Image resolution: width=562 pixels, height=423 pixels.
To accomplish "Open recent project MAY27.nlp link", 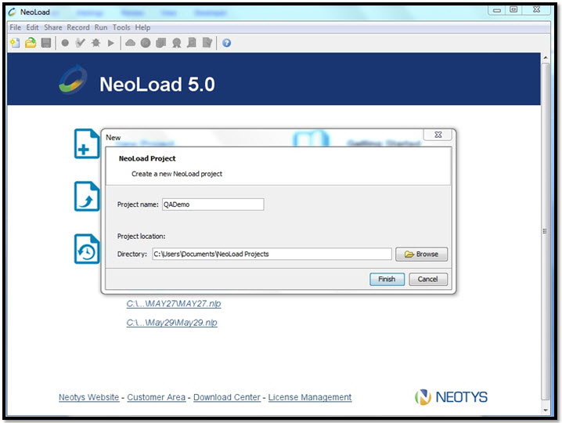I will coord(174,303).
